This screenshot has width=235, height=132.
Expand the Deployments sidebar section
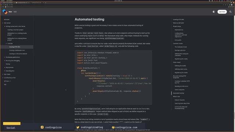[4, 67]
